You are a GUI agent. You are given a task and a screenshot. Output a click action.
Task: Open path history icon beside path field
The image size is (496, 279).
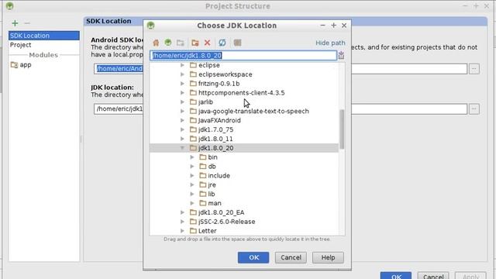click(x=341, y=55)
